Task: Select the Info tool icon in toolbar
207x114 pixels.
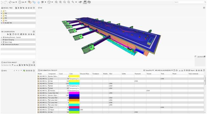Action: [x=20, y=2]
